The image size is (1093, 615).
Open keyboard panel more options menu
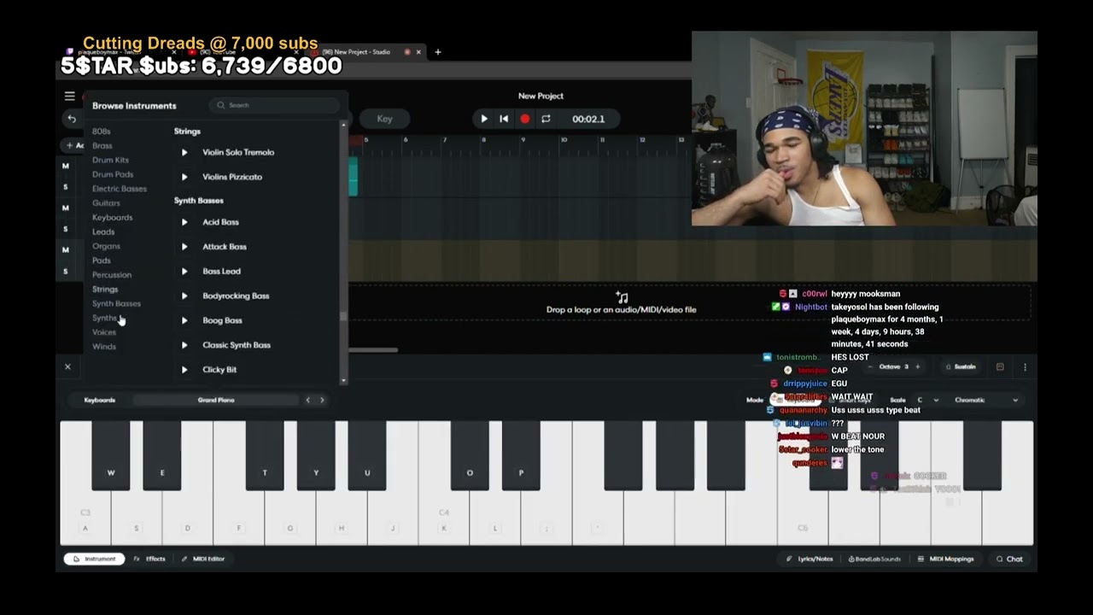click(x=1025, y=366)
